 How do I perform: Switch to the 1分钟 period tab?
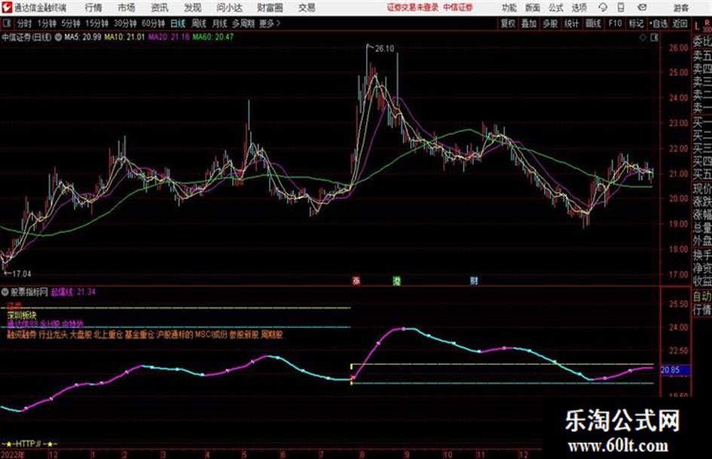click(x=47, y=23)
